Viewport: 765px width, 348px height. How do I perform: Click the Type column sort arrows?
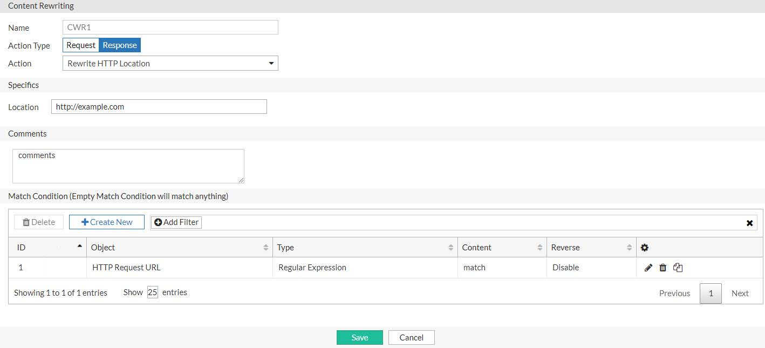tap(450, 247)
